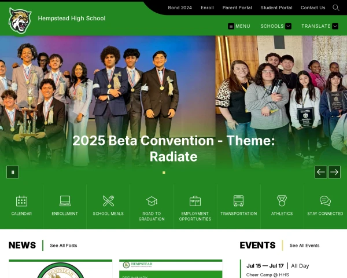This screenshot has height=278, width=347.
Task: Click the Hempstead bobcat mascot logo
Action: click(x=20, y=21)
